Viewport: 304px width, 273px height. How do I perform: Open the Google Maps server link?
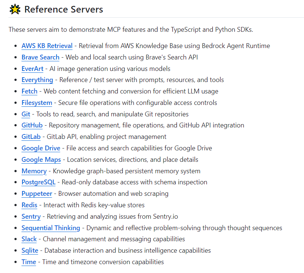[41, 160]
